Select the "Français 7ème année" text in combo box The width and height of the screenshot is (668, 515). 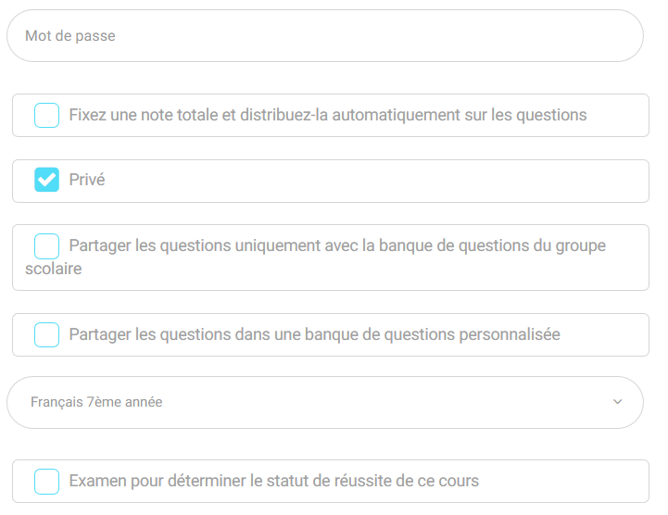point(96,402)
